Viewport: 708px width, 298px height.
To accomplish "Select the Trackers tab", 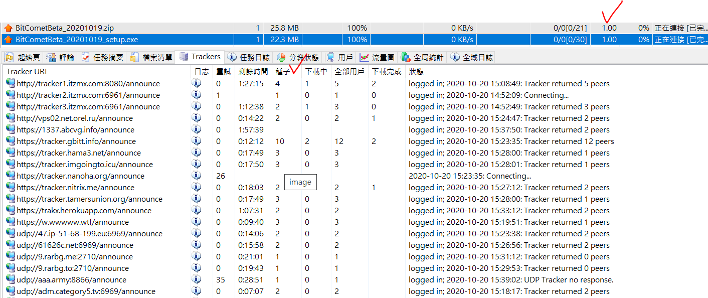I will pos(200,57).
